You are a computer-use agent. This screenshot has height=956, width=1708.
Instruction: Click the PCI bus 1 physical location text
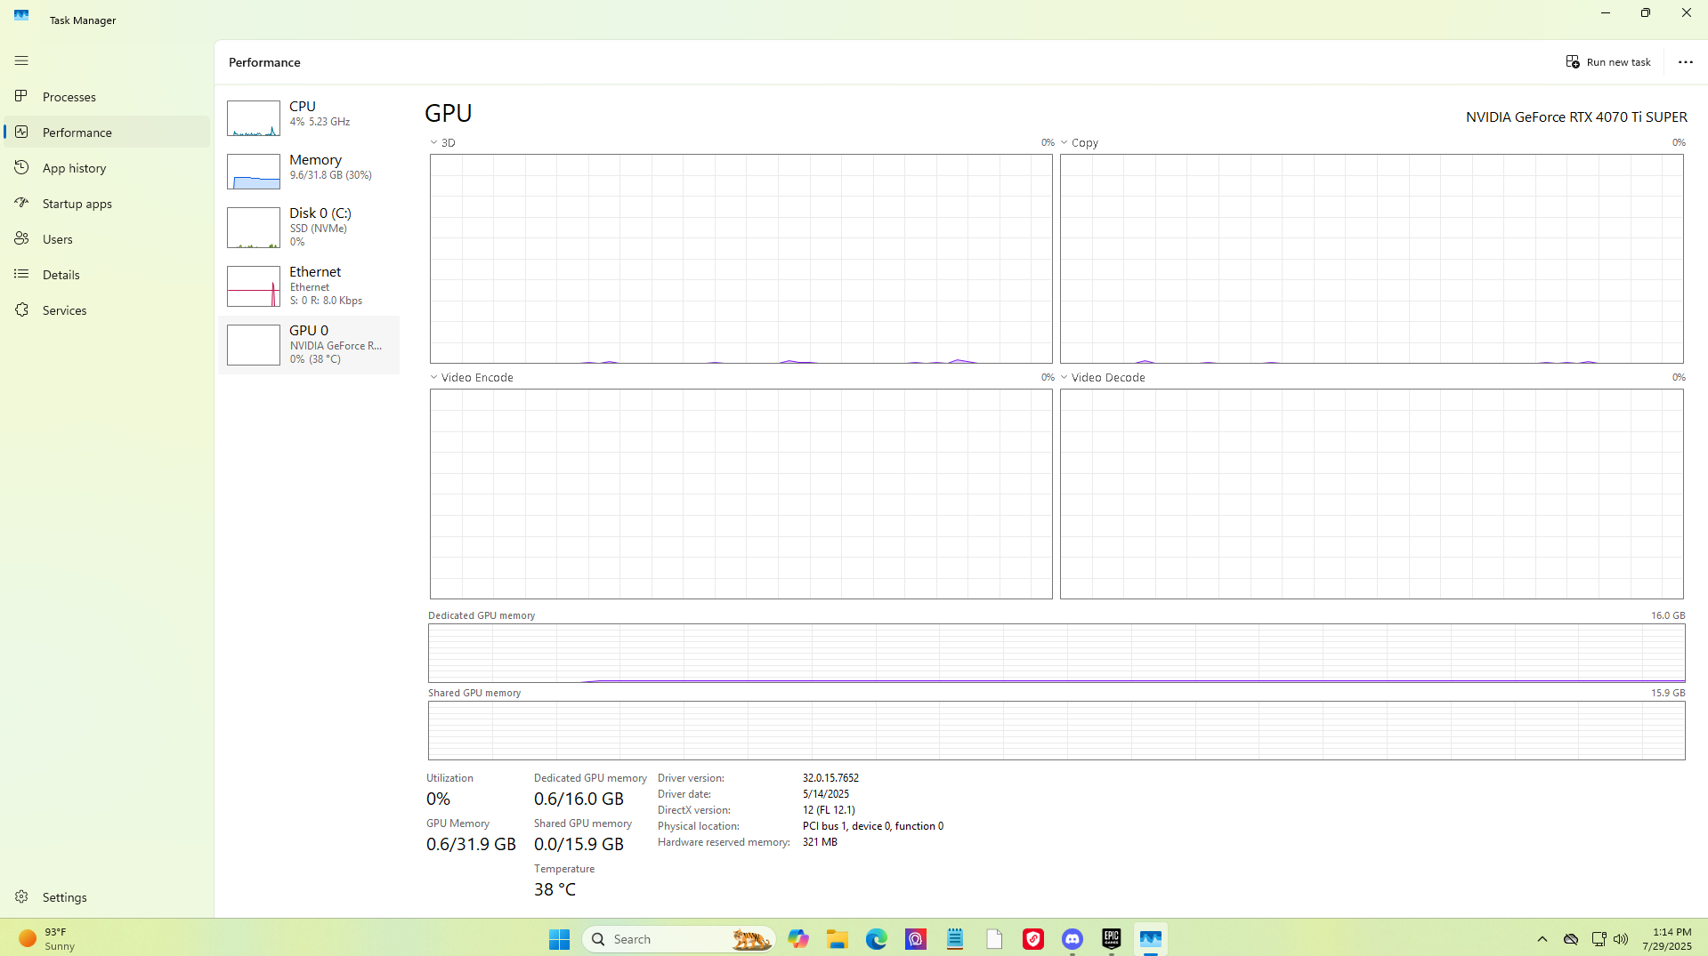pyautogui.click(x=872, y=825)
